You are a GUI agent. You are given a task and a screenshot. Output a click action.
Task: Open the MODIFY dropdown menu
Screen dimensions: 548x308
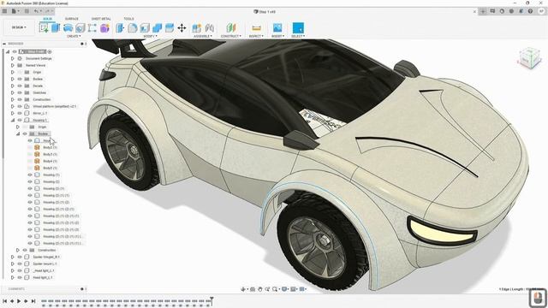[x=151, y=36]
